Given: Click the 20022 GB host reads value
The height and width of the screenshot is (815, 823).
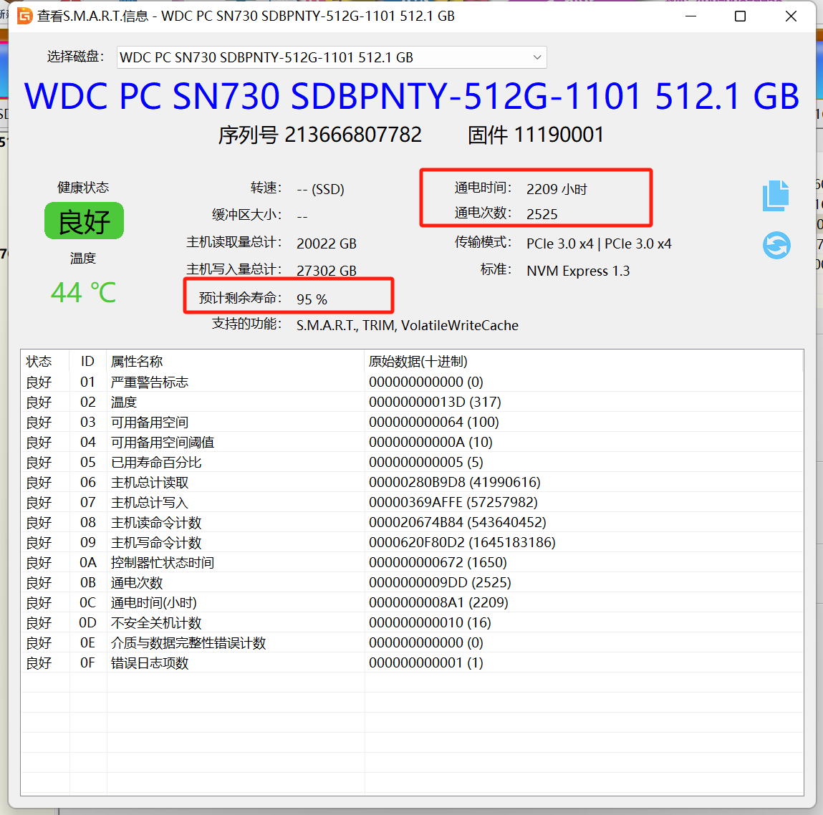Looking at the screenshot, I should point(327,243).
